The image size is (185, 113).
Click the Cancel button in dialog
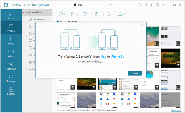tap(135, 73)
